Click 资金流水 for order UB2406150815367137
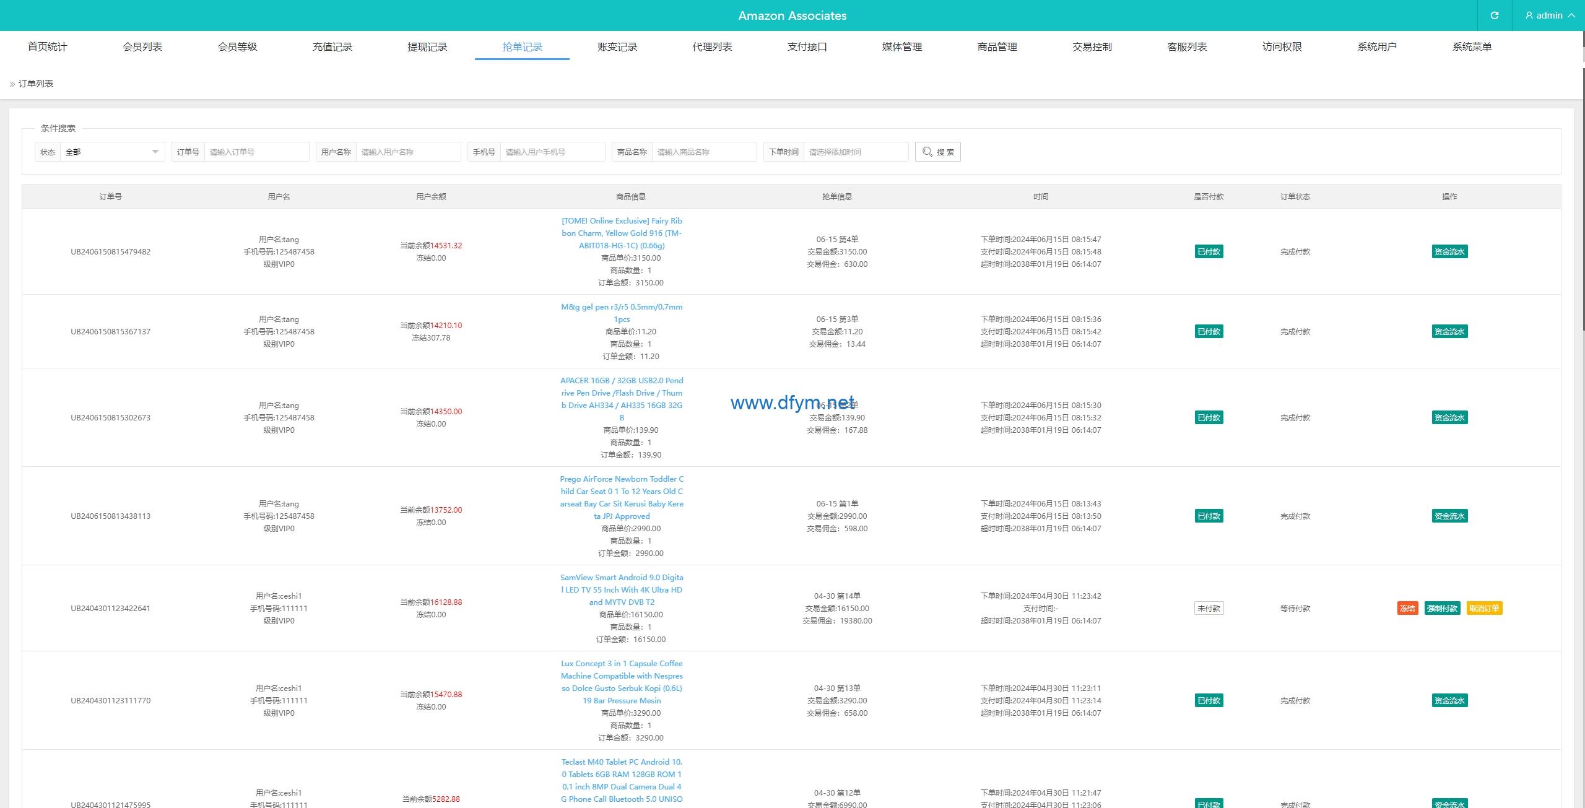Viewport: 1585px width, 808px height. click(1449, 331)
